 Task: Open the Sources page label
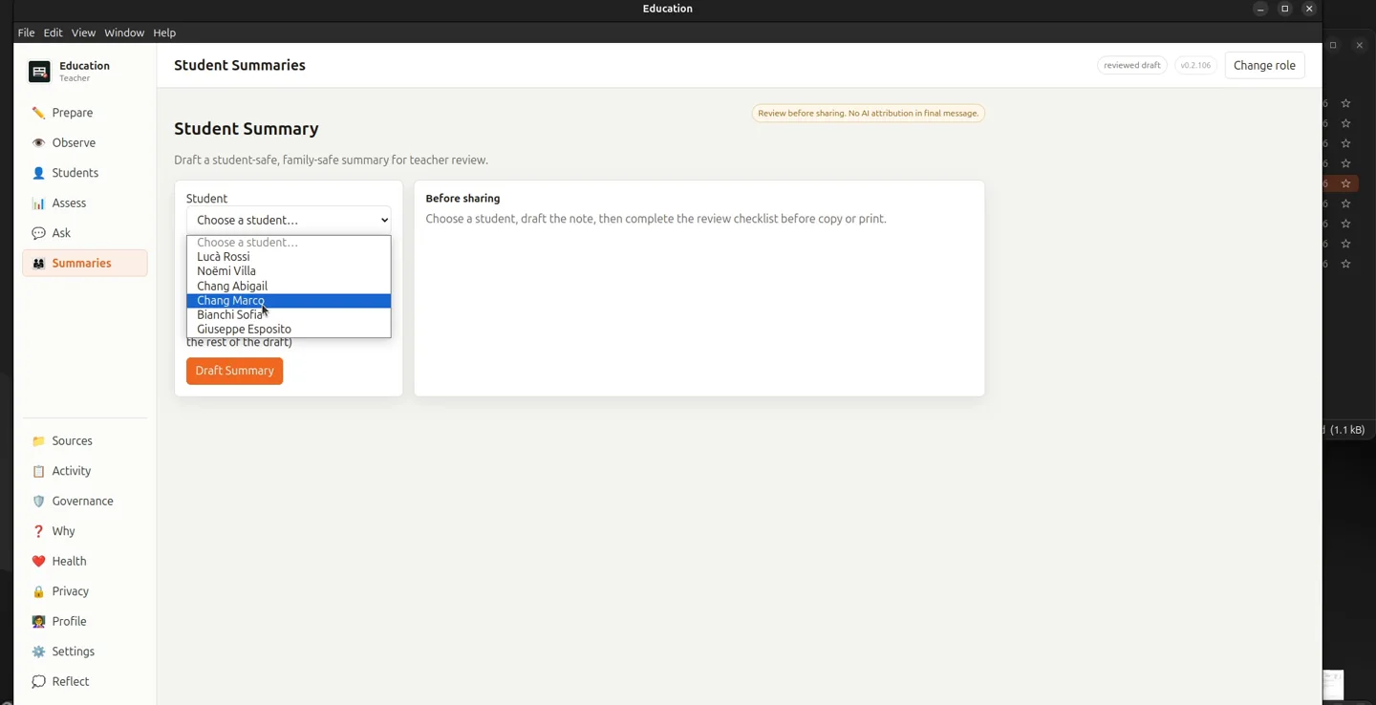73,441
